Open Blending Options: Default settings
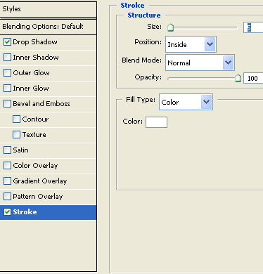Screen dimensions: 263x274 pyautogui.click(x=48, y=27)
